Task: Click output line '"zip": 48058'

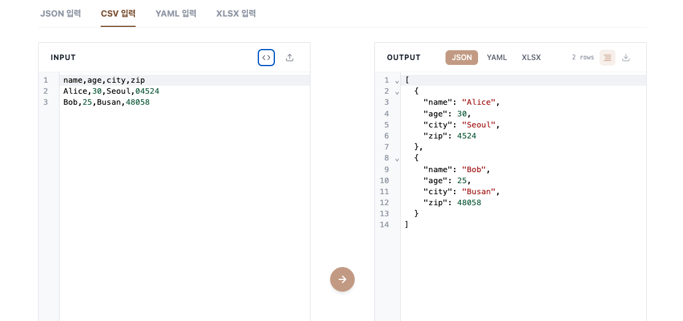Action: click(x=452, y=203)
